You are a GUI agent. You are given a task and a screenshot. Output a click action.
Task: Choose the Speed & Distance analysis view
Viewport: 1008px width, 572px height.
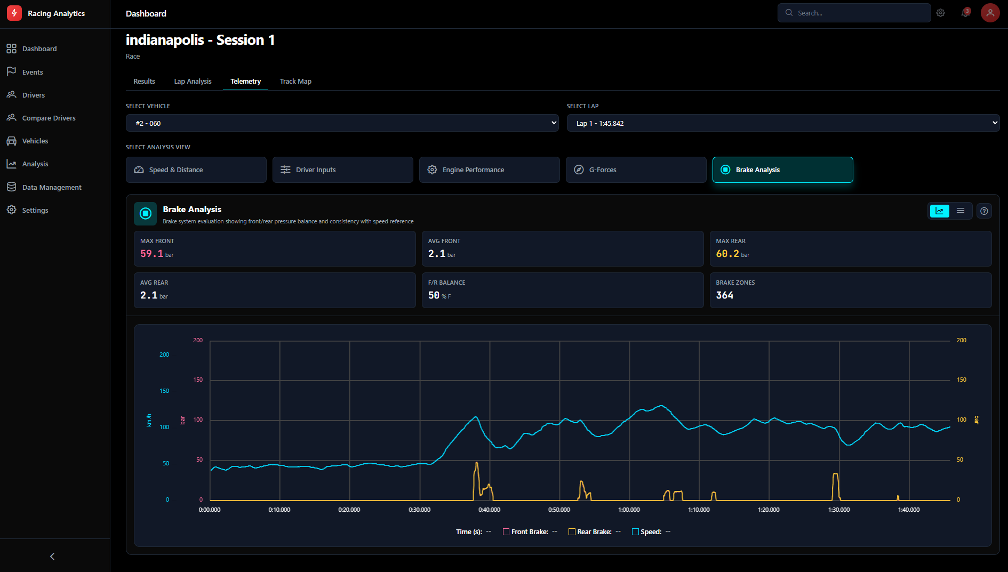(x=196, y=170)
